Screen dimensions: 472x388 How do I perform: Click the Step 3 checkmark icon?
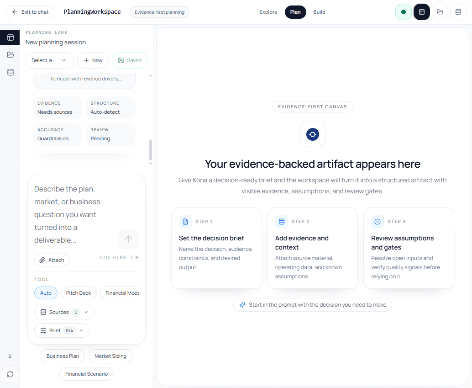(x=378, y=222)
